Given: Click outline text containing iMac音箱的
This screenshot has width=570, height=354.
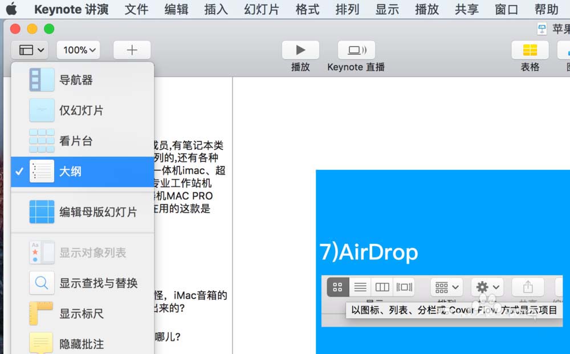Looking at the screenshot, I should [x=191, y=295].
